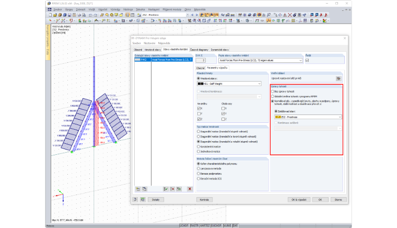Click the Storno button
This screenshot has width=397, height=228.
(338, 200)
